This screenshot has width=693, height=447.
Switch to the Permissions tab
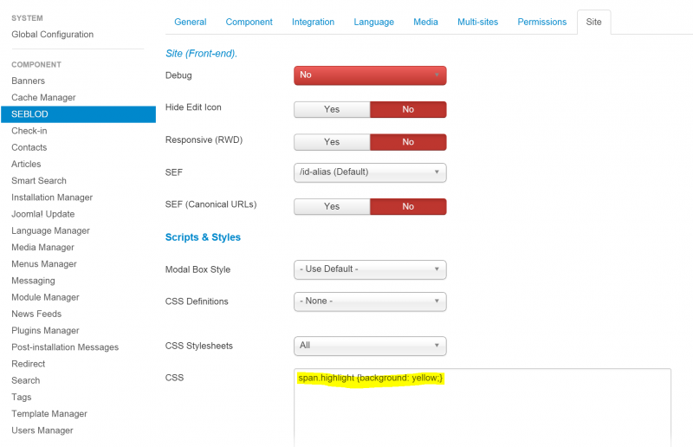tap(542, 22)
